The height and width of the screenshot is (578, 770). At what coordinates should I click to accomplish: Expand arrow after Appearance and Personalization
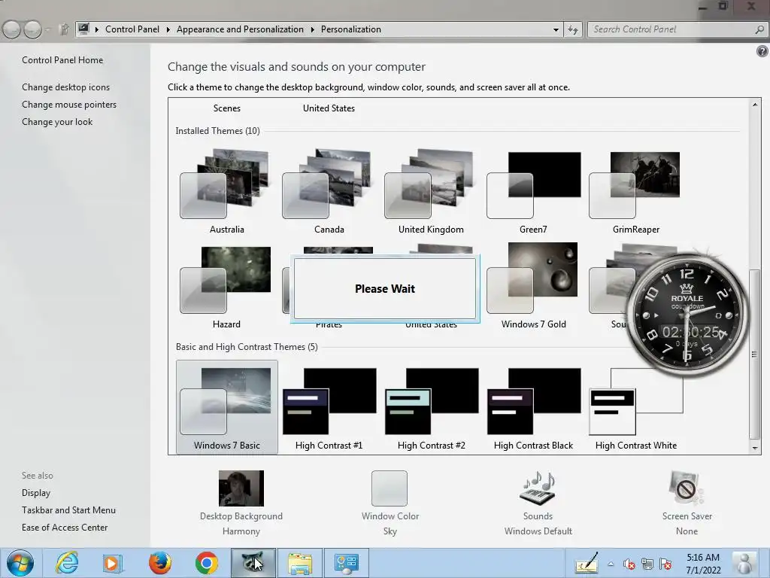click(312, 29)
